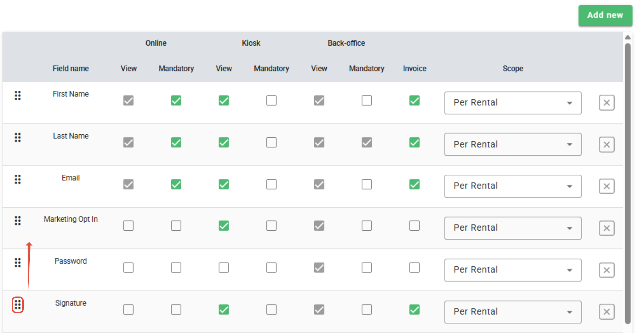Remove the First Name field with X icon
The image size is (637, 333).
click(607, 103)
